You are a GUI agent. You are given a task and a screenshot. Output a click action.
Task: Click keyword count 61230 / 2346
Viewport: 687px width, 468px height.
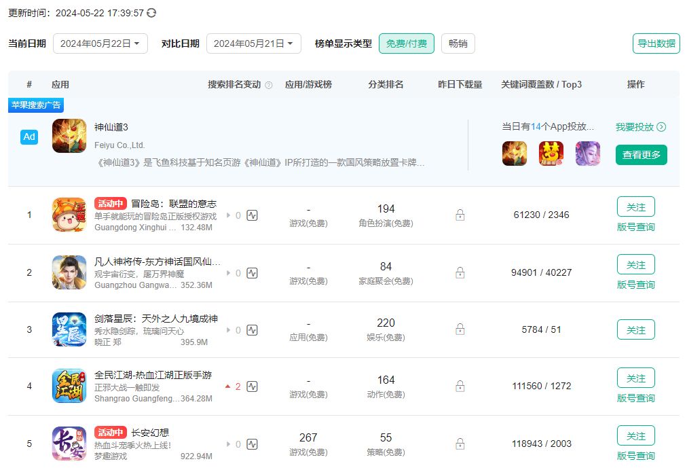coord(542,215)
